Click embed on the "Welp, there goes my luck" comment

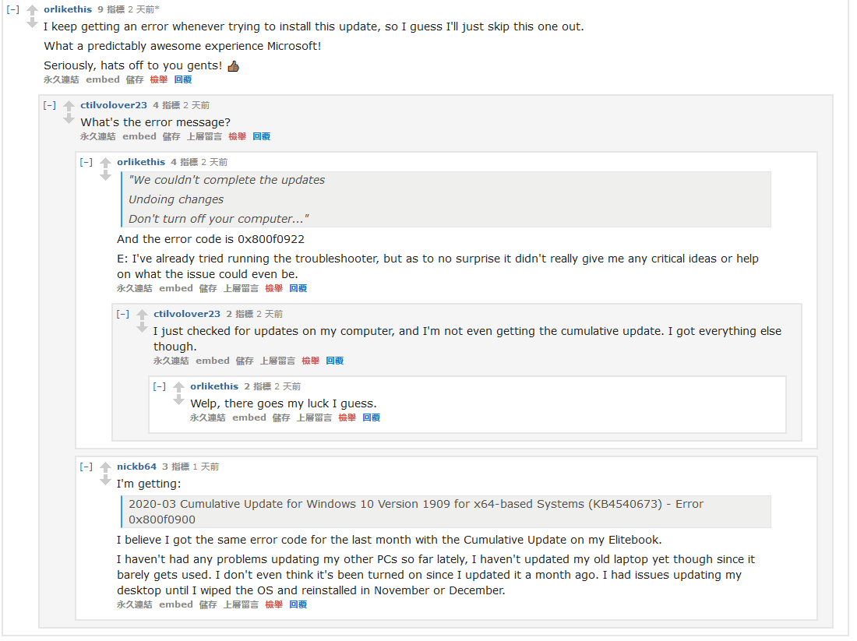point(249,417)
